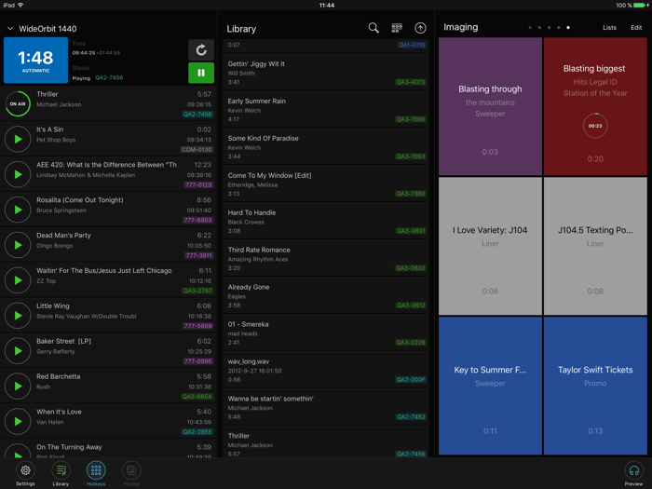652x489 pixels.
Task: Select Already Gone by Eagles
Action: pyautogui.click(x=326, y=295)
